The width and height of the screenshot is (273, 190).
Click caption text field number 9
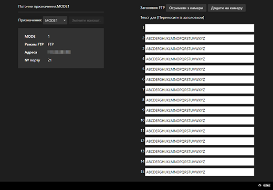pyautogui.click(x=199, y=110)
